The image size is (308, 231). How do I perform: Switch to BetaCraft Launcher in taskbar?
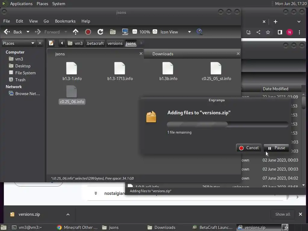[x=213, y=227]
